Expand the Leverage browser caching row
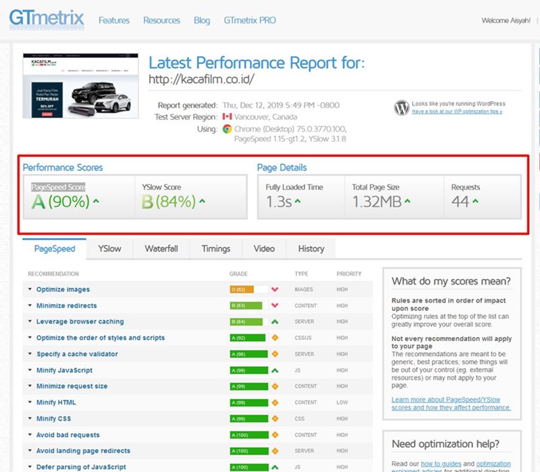 [x=79, y=322]
